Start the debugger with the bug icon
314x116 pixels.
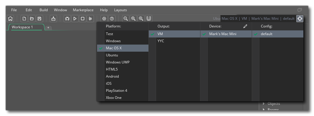(67, 19)
